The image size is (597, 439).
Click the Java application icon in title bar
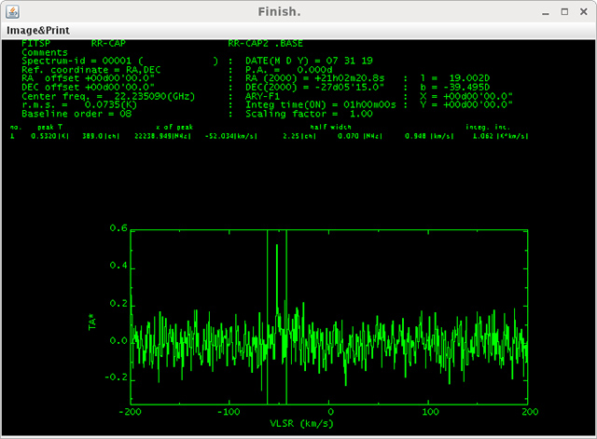[11, 10]
